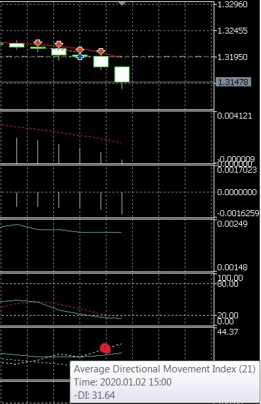
Task: Click the tooltip line Time: 2020.01.02 15:00
Action: tap(123, 382)
